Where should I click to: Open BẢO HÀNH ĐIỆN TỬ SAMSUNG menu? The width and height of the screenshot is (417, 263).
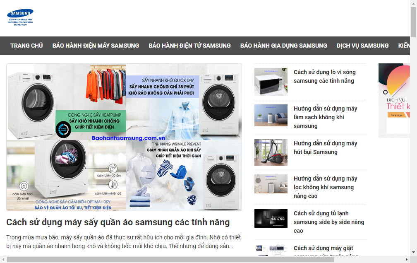pos(189,46)
